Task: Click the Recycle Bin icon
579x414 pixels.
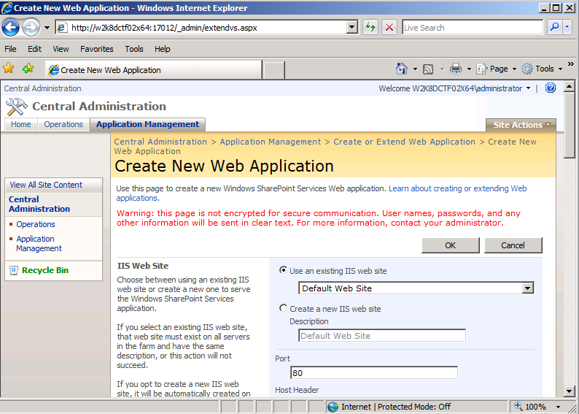Action: [x=14, y=271]
